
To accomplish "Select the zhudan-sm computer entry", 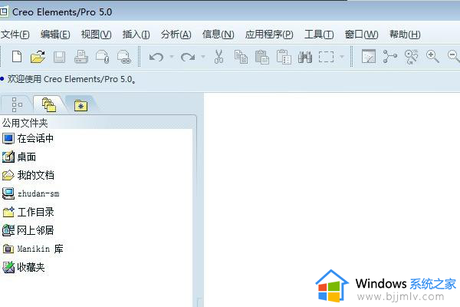I will (31, 193).
